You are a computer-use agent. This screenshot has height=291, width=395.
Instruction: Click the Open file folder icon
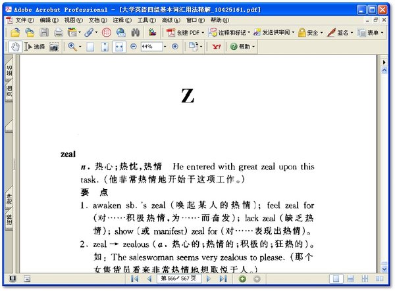15,32
